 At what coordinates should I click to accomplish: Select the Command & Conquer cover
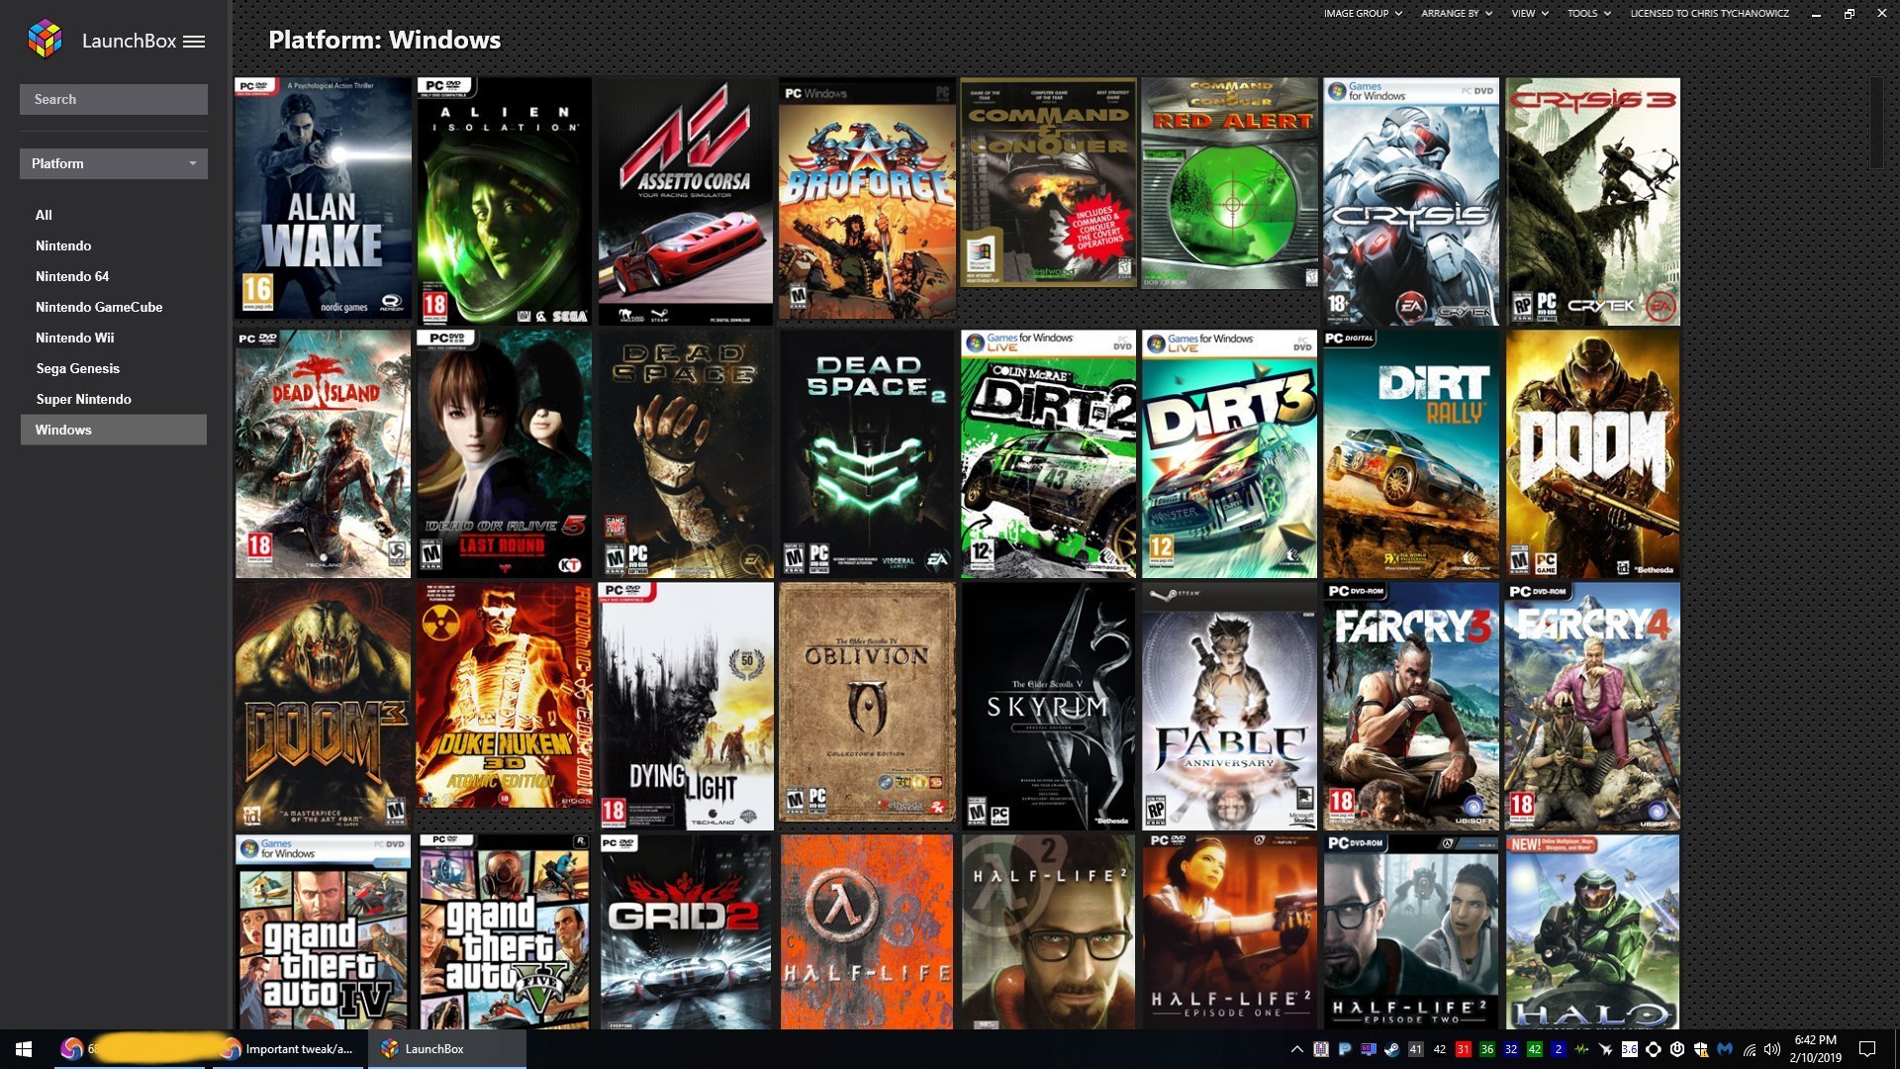tap(1048, 182)
